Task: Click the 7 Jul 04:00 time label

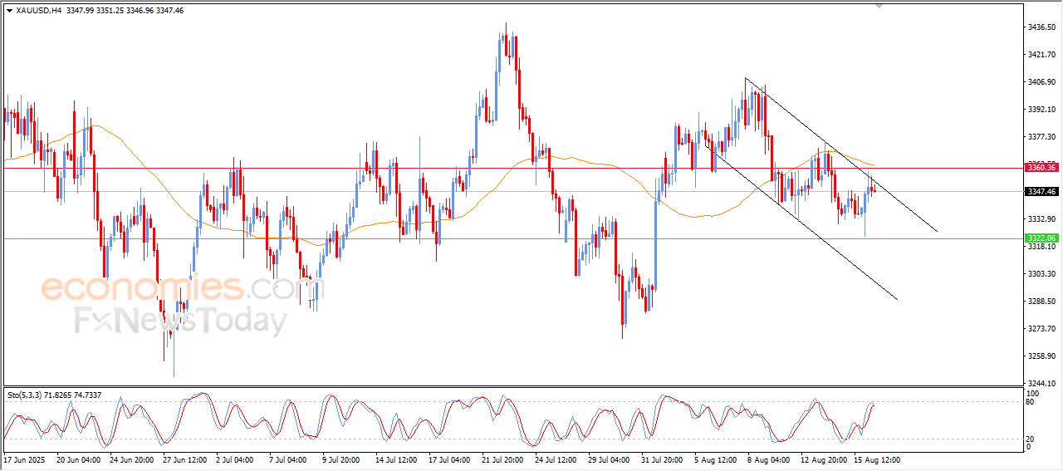Action: point(289,459)
